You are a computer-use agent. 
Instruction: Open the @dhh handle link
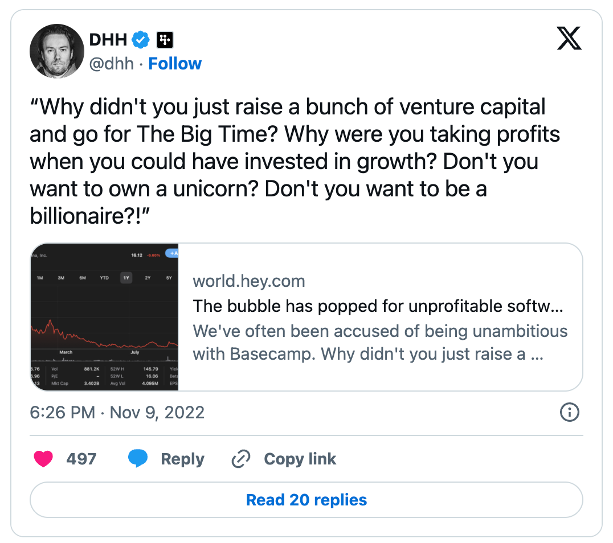click(112, 64)
